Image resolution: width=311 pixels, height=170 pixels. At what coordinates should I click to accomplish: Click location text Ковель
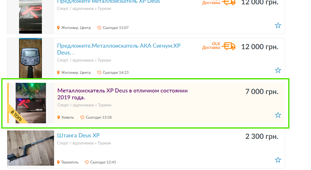coord(68,117)
